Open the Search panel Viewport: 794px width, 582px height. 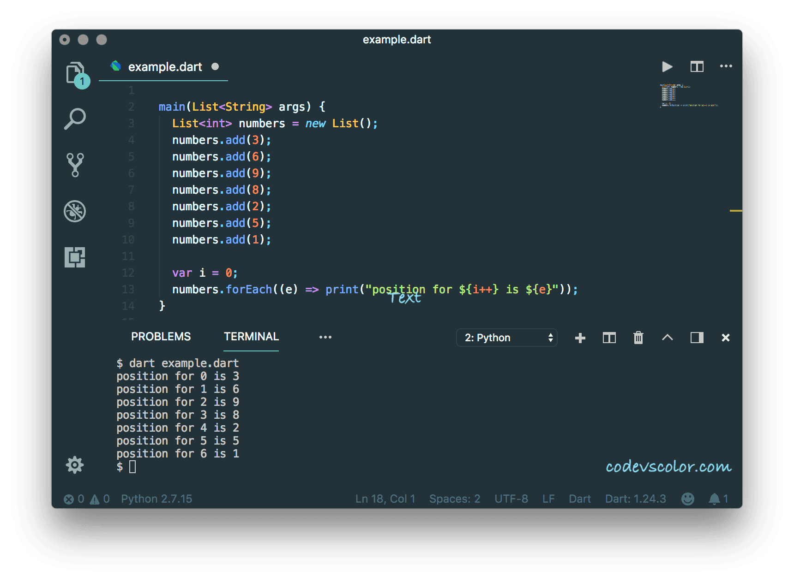click(x=75, y=119)
